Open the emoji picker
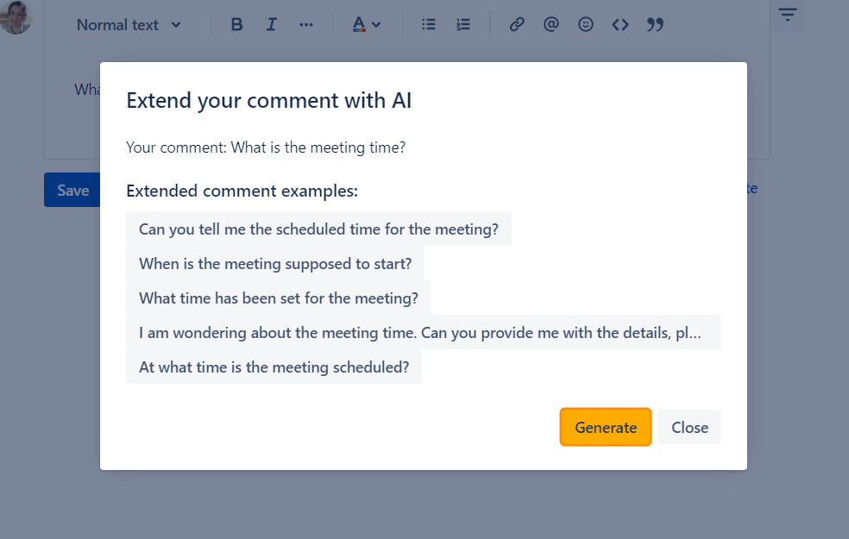The image size is (849, 539). (x=586, y=25)
